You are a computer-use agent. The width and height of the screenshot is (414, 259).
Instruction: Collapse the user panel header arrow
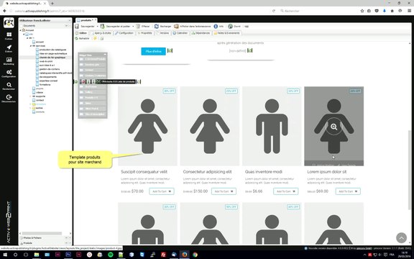coord(70,20)
